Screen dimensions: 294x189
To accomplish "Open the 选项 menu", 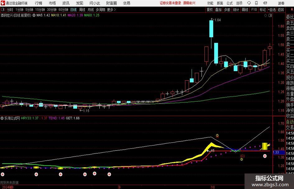I will (239, 3).
